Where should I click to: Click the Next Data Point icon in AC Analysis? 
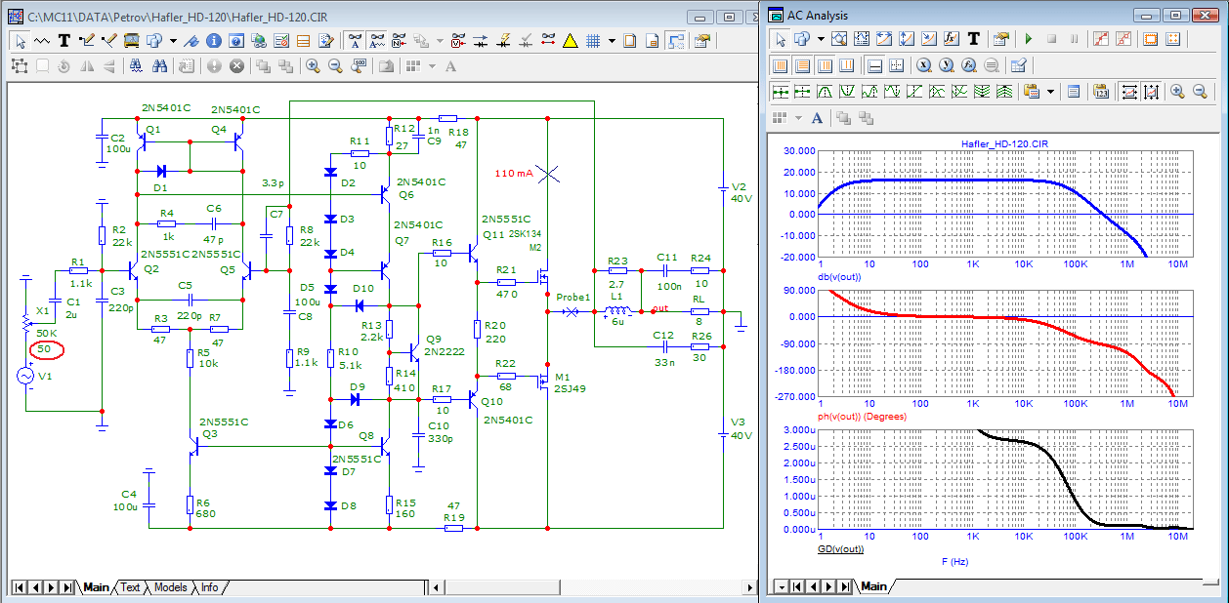point(781,91)
